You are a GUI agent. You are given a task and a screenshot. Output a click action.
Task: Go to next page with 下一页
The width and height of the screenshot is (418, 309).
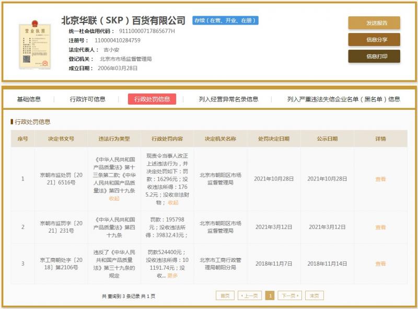pos(290,295)
